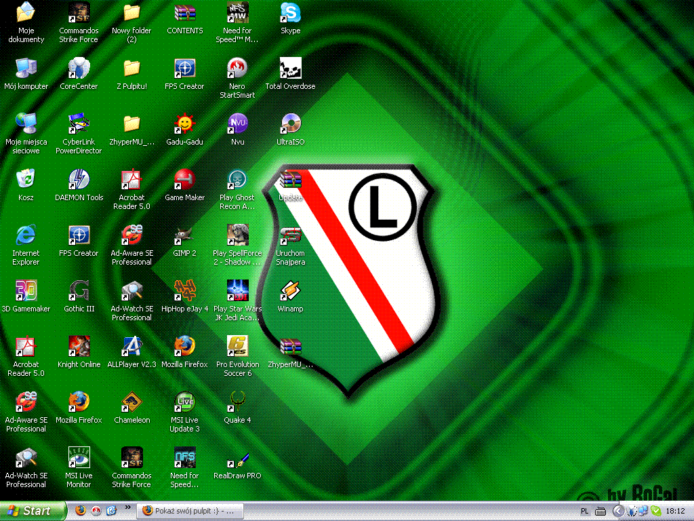Viewport: 694px width, 521px height.
Task: Click the Start button
Action: point(33,511)
